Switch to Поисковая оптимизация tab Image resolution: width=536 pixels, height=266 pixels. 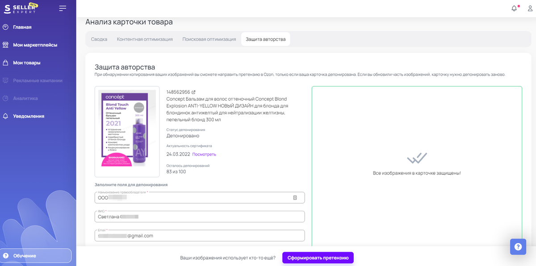[209, 39]
